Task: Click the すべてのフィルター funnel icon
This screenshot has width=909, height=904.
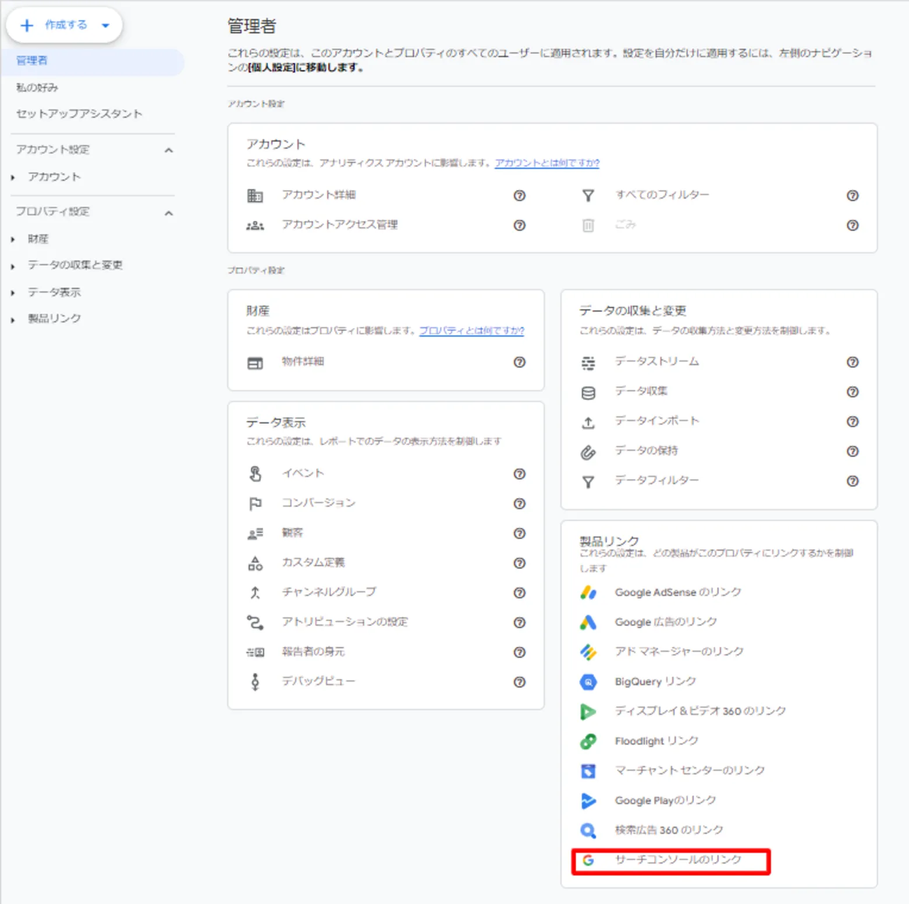Action: tap(588, 195)
